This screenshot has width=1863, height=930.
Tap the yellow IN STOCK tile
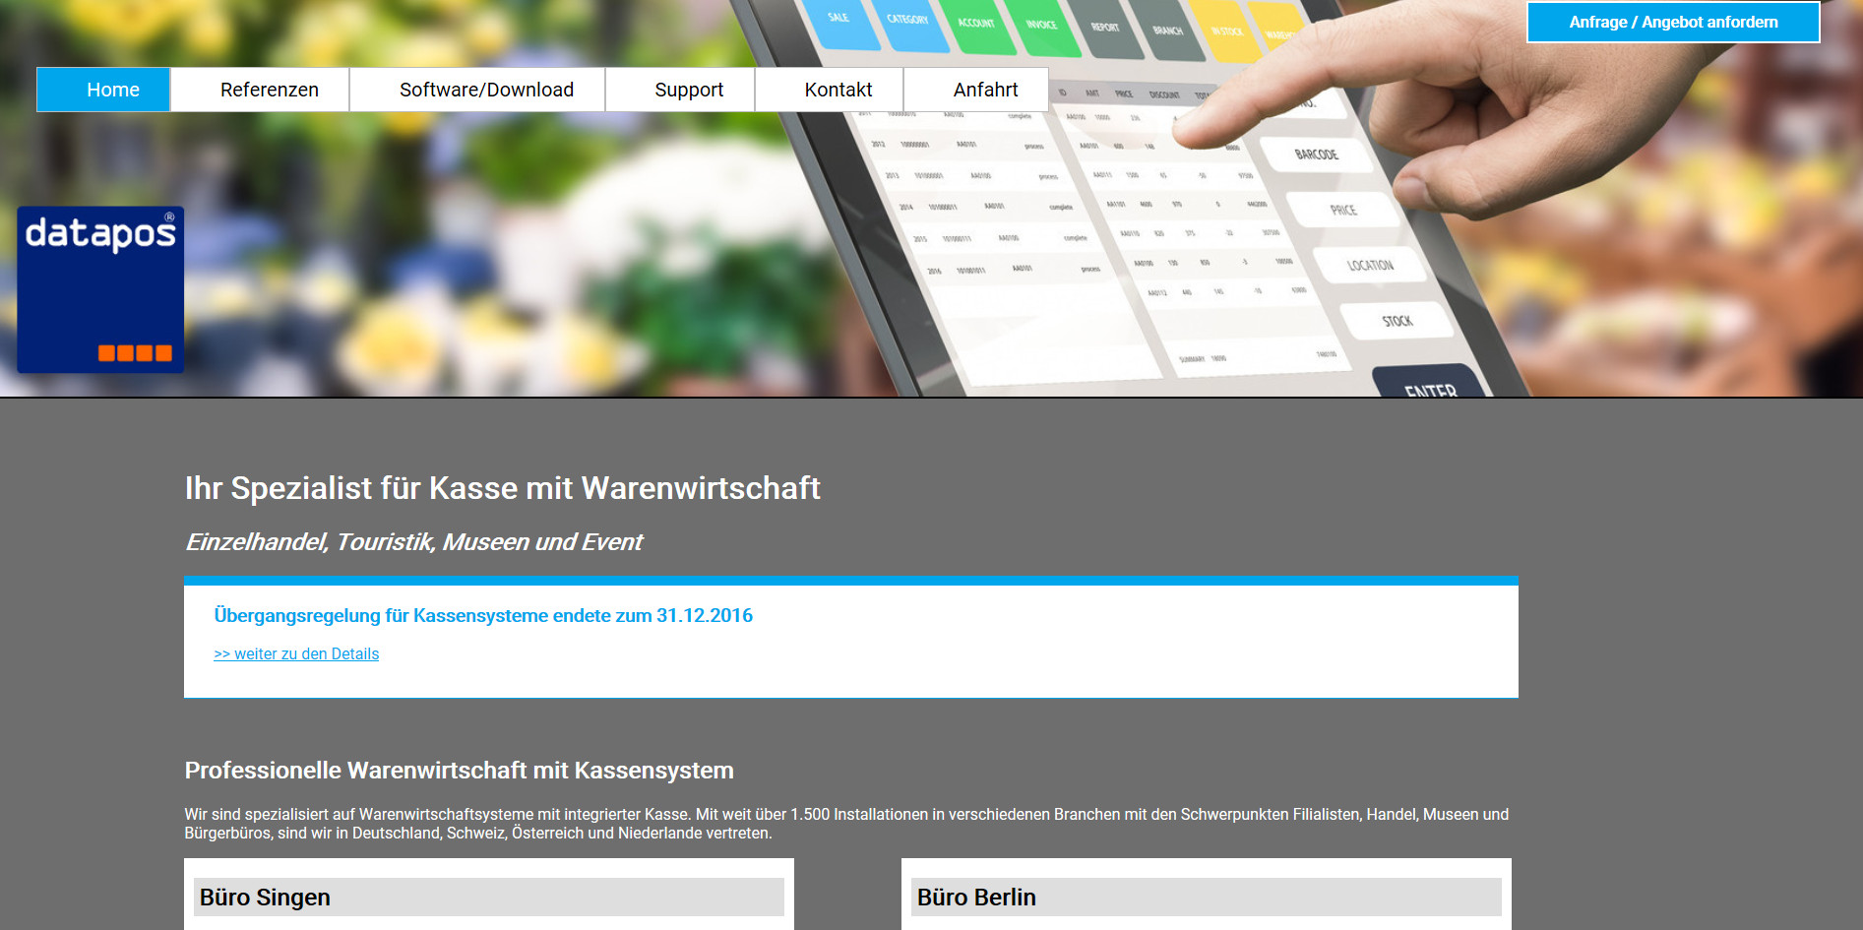point(1226,34)
